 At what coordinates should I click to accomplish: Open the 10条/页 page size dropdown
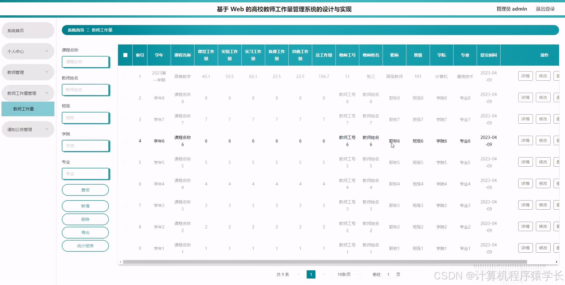pyautogui.click(x=346, y=274)
